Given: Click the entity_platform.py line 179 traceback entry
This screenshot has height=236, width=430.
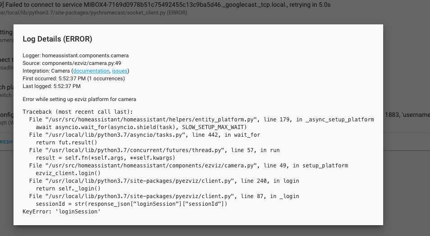Looking at the screenshot, I should click(x=201, y=120).
